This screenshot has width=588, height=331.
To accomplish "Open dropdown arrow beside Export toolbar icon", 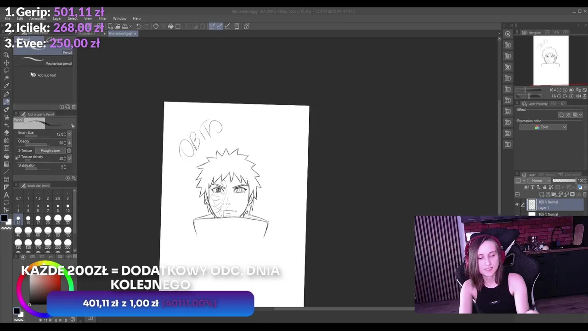I will pyautogui.click(x=130, y=26).
